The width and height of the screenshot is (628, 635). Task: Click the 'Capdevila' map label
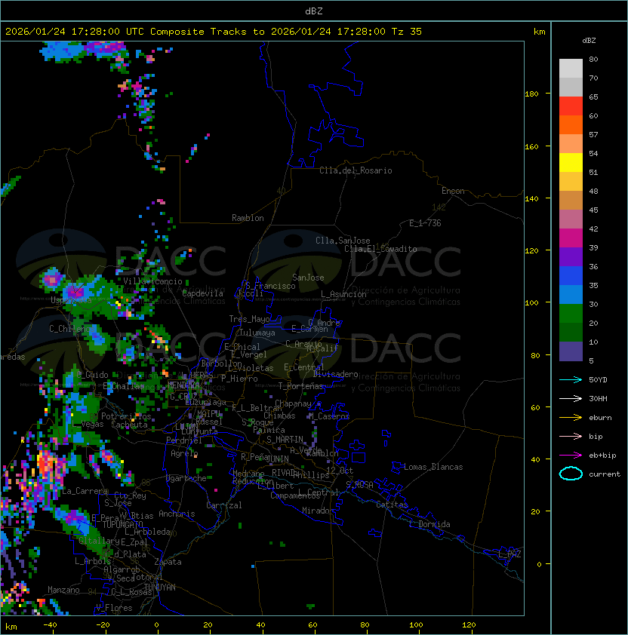[202, 293]
